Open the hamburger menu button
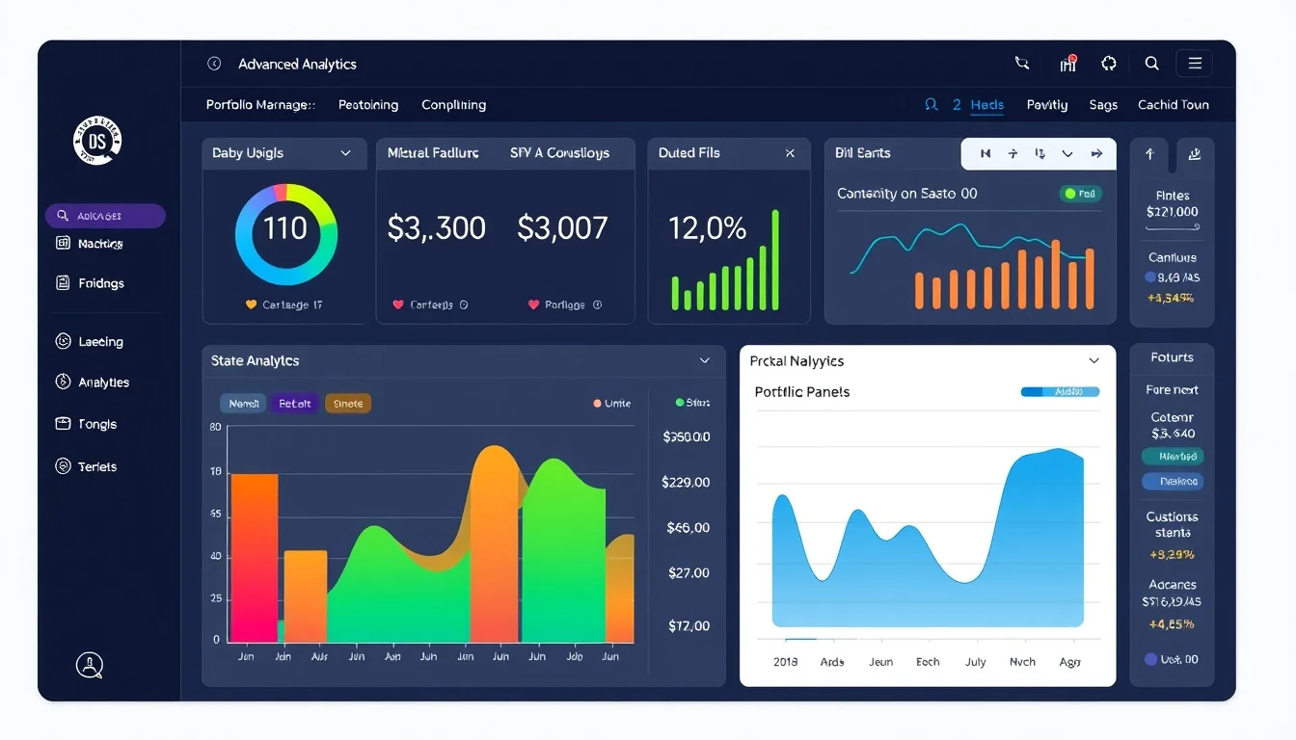The height and width of the screenshot is (740, 1296). click(1195, 64)
